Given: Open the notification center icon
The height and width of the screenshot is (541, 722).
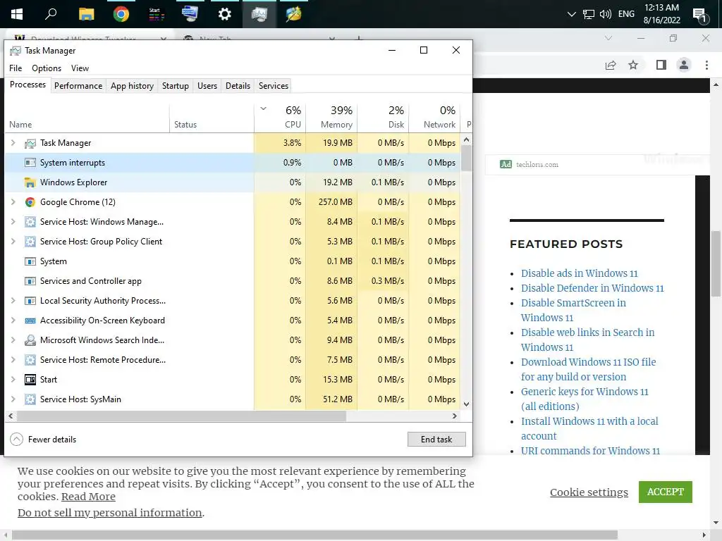Looking at the screenshot, I should tap(700, 15).
